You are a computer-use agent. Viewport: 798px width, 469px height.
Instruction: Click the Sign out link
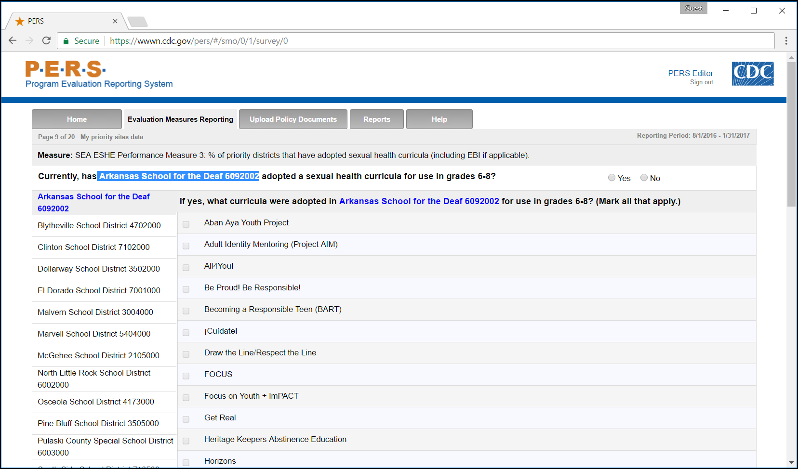[x=701, y=82]
